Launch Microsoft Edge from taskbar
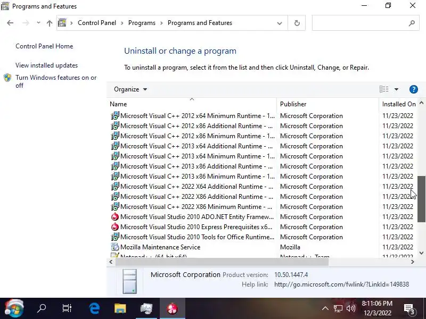426x319 pixels. tap(94, 308)
